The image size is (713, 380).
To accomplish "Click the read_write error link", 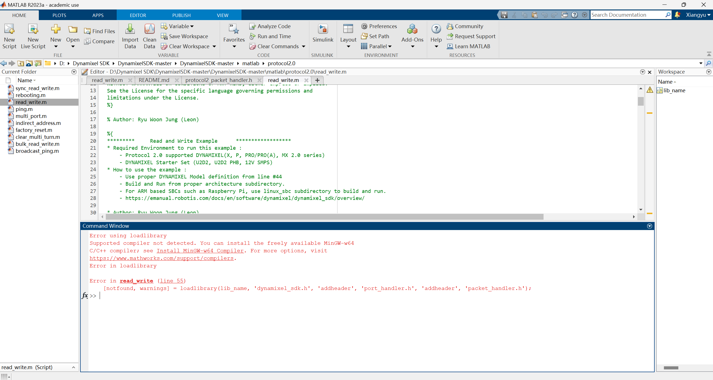I will click(x=137, y=281).
